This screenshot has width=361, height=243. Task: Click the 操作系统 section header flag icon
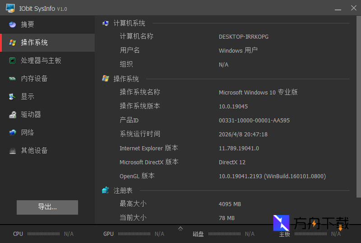[x=106, y=79]
